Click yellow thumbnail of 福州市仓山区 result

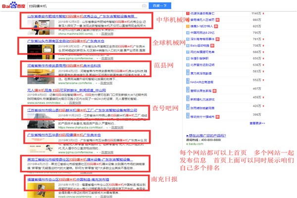point(41,191)
